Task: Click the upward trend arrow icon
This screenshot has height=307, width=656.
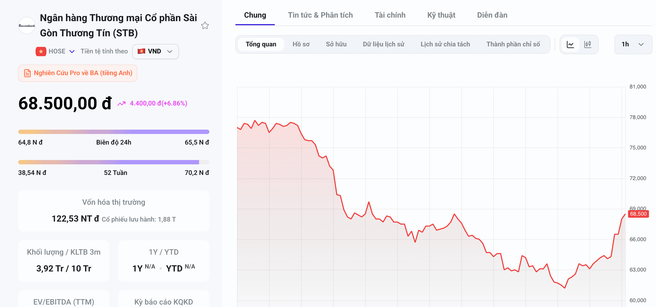Action: 121,103
